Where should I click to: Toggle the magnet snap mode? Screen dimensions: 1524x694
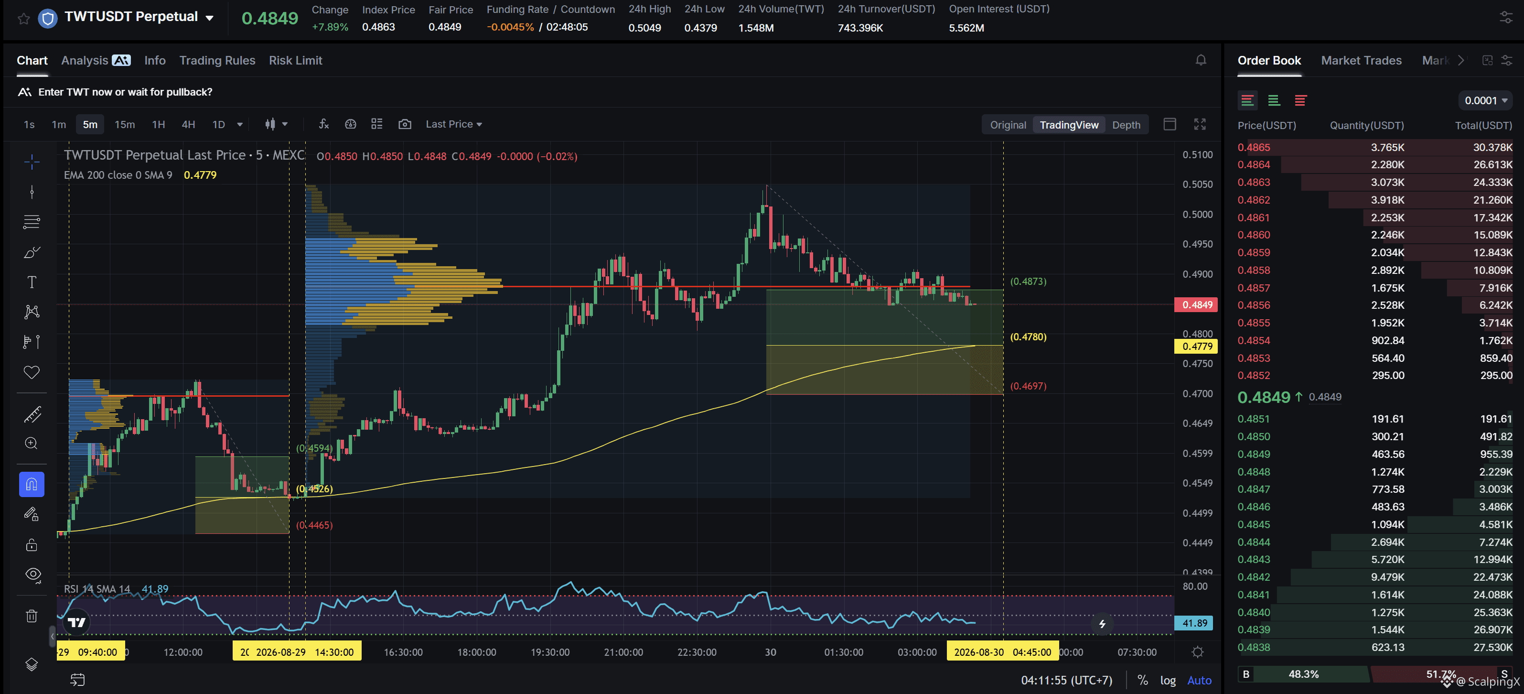(32, 485)
